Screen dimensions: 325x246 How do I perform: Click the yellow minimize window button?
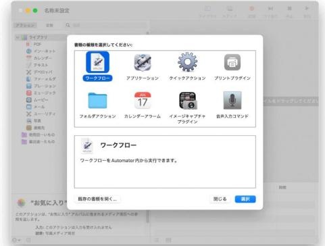[28, 11]
